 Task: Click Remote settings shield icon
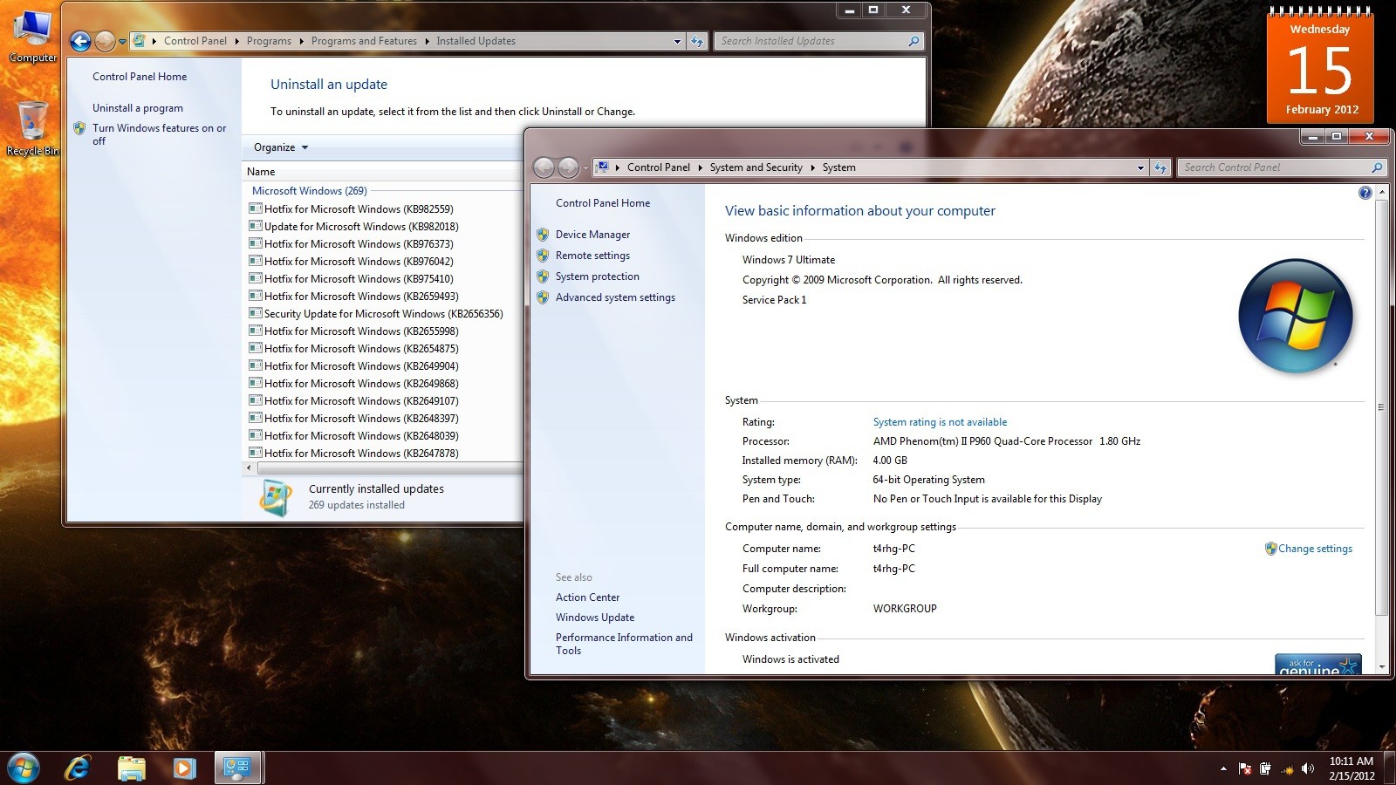(543, 256)
